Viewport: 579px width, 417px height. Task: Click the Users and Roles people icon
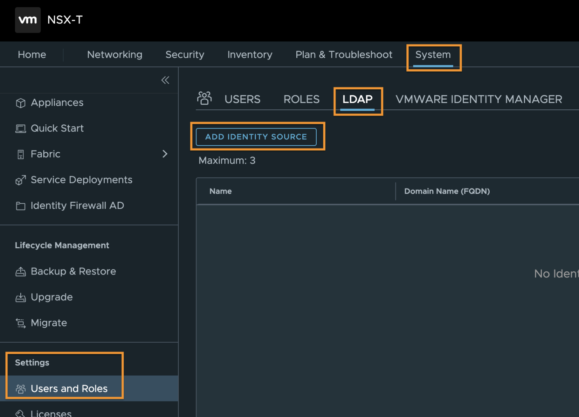[21, 388]
